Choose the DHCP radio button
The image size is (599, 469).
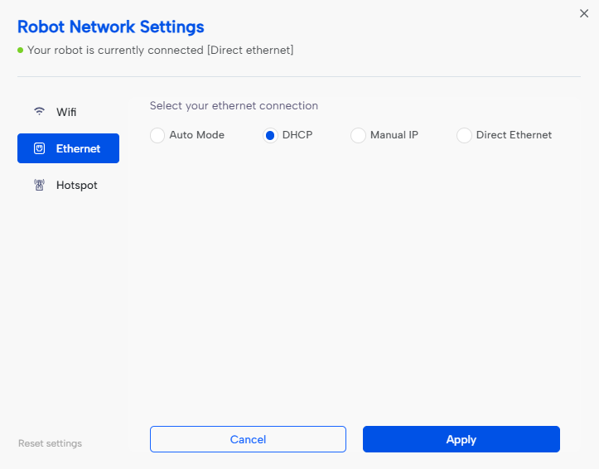tap(270, 136)
